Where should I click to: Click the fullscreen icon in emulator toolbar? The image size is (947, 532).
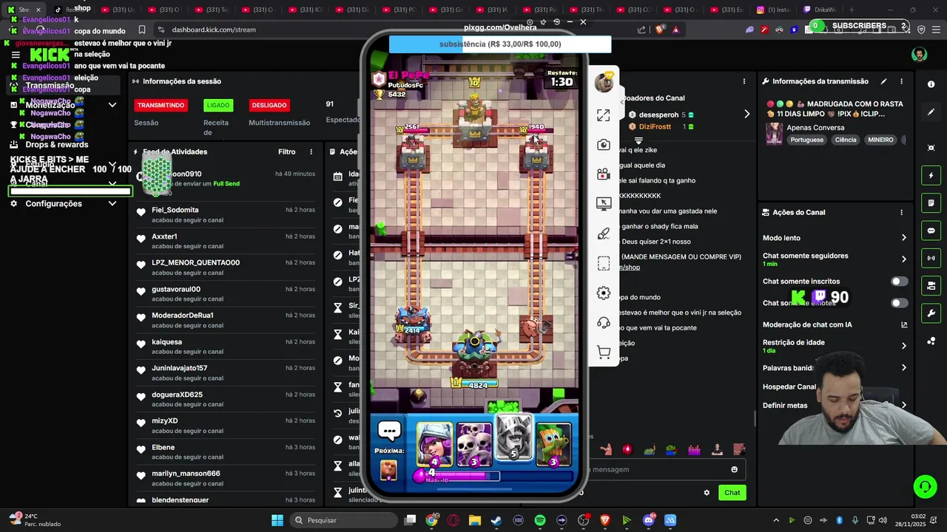(x=604, y=115)
